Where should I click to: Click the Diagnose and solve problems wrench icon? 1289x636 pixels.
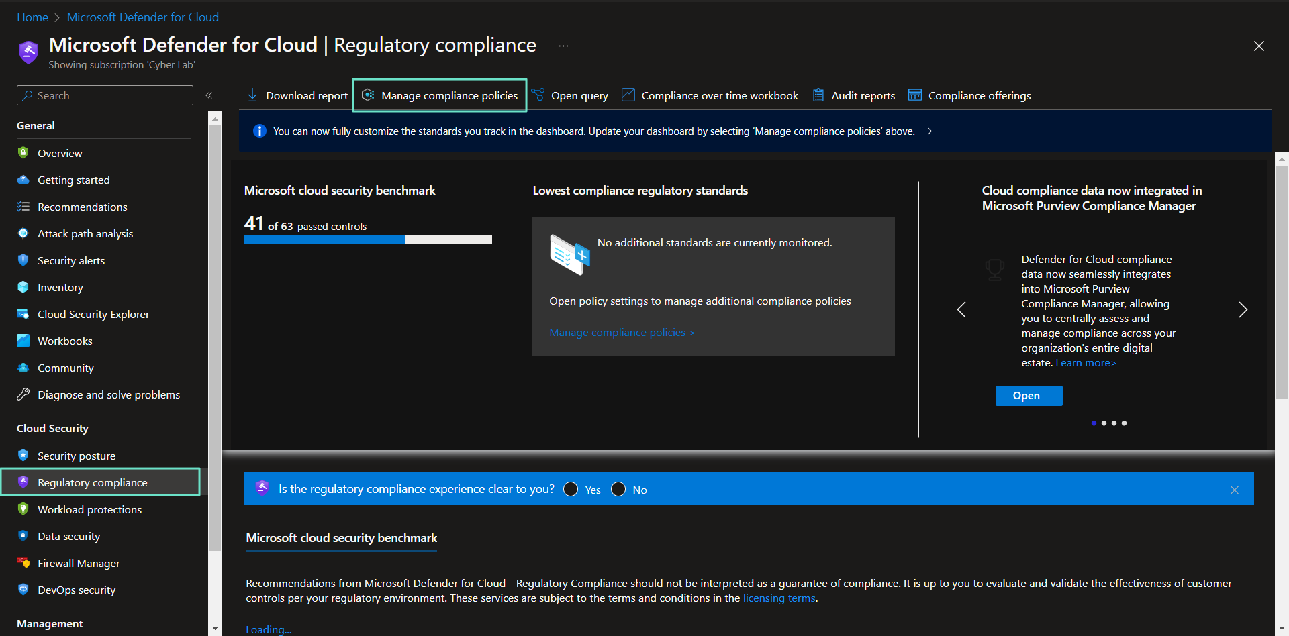(x=23, y=394)
